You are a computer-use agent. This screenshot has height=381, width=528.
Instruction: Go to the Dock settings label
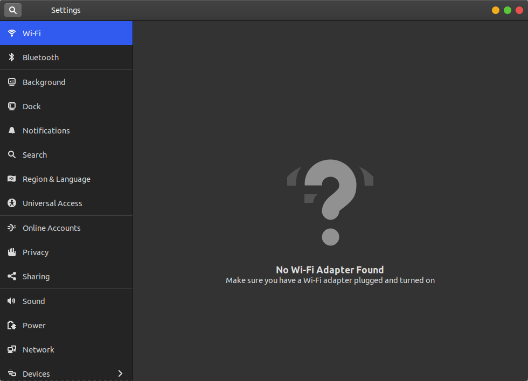point(32,107)
